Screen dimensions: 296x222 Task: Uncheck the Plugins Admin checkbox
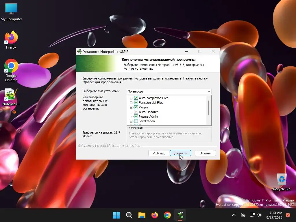(136, 116)
